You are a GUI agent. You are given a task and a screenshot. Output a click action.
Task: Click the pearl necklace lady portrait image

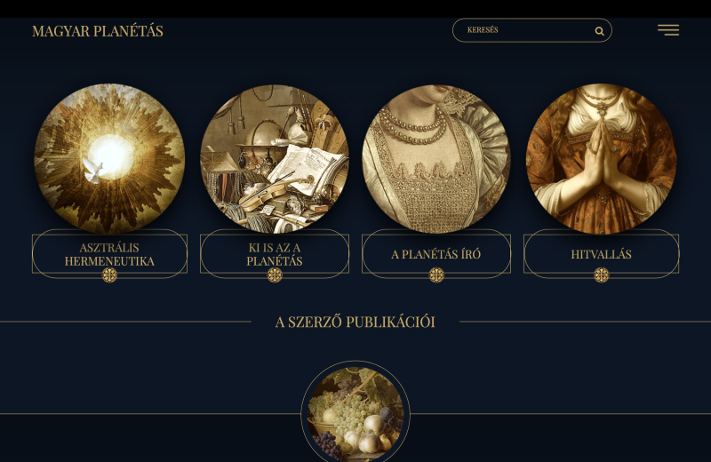coord(436,159)
